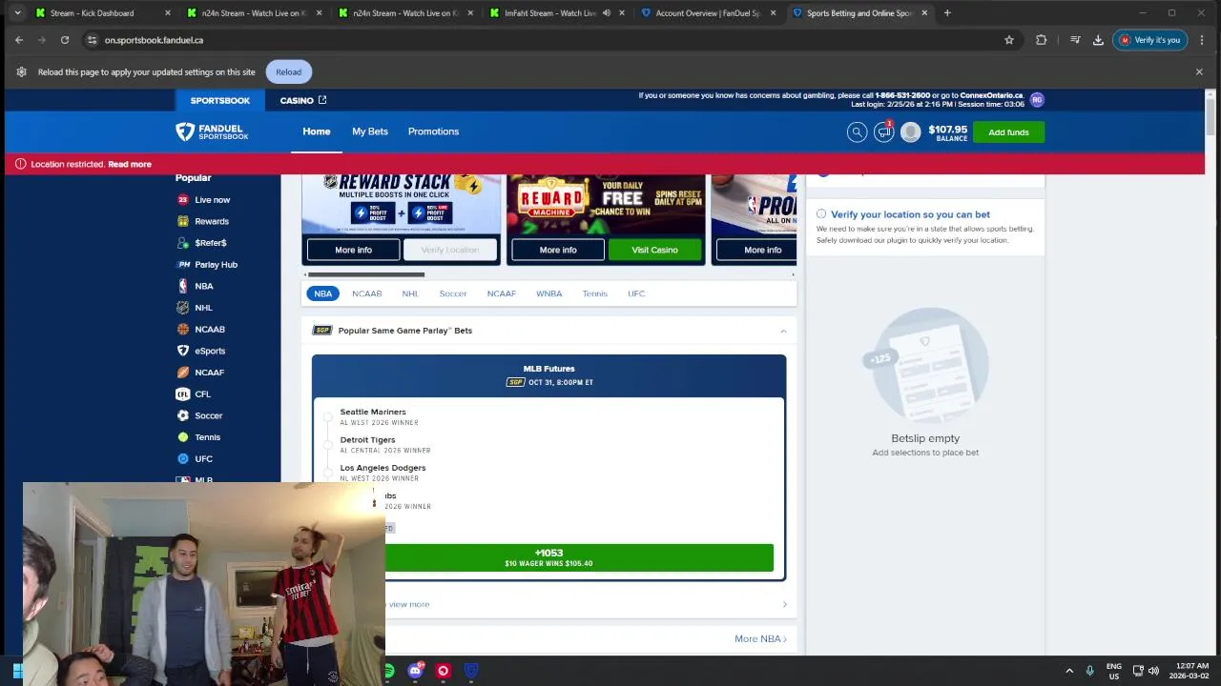This screenshot has width=1221, height=686.
Task: Click the page vertical scrollbar
Action: (x=1211, y=119)
